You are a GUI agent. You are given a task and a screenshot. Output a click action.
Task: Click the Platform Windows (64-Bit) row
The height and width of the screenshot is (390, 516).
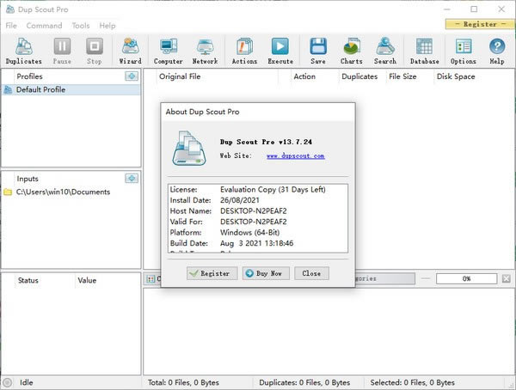[x=258, y=232]
